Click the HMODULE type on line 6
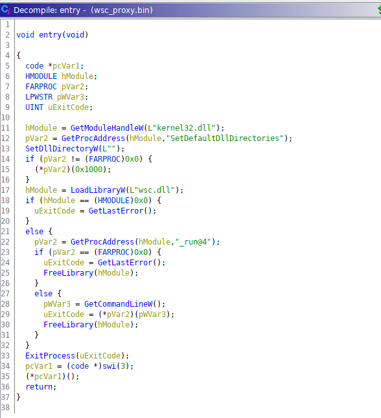Image resolution: width=381 pixels, height=418 pixels. pyautogui.click(x=41, y=76)
